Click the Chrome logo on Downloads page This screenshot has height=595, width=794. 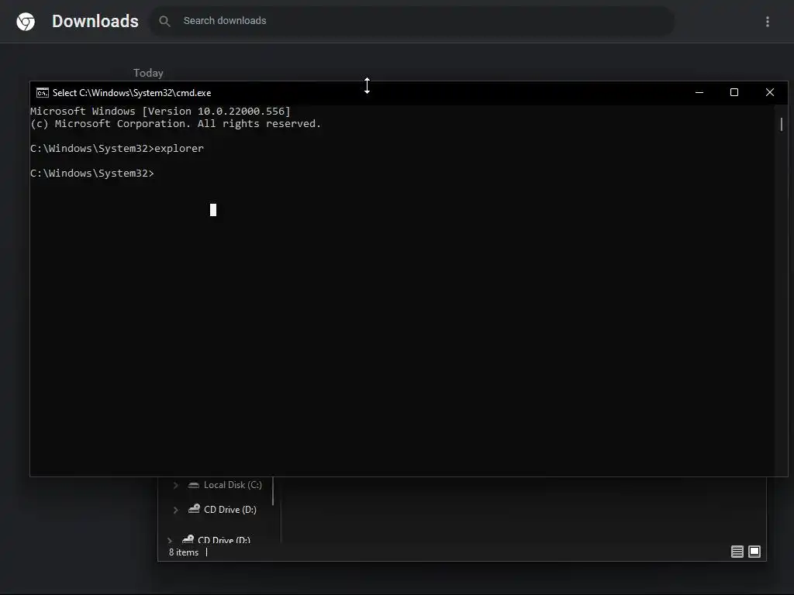[26, 21]
